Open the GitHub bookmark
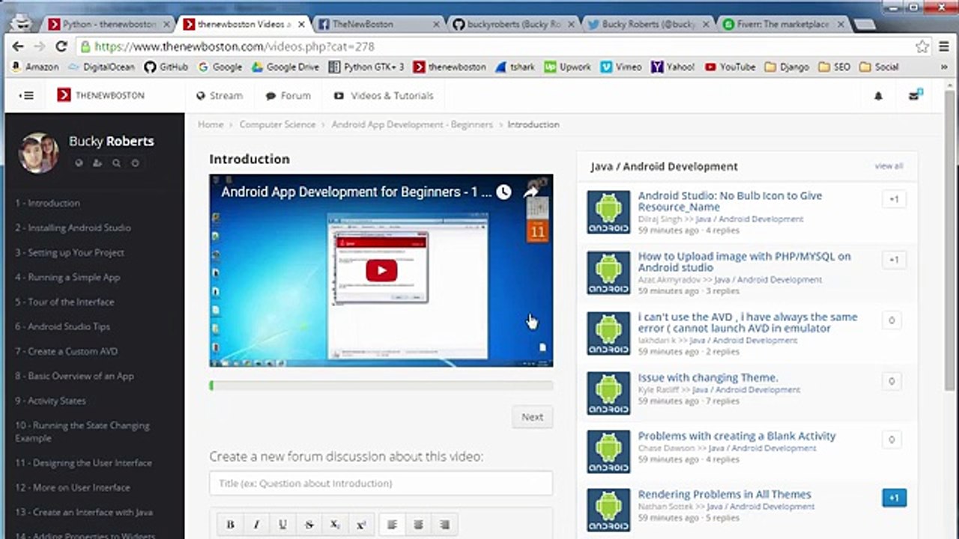 [x=166, y=67]
